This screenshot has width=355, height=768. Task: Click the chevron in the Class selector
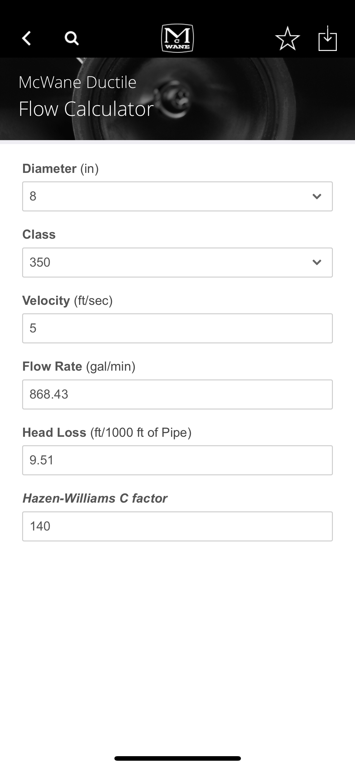tap(317, 262)
